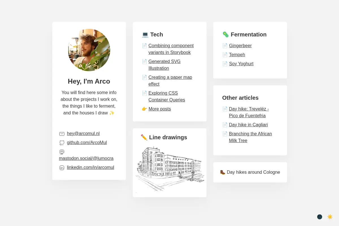Image resolution: width=339 pixels, height=226 pixels.
Task: Click the GitHub octocat icon
Action: point(62,143)
